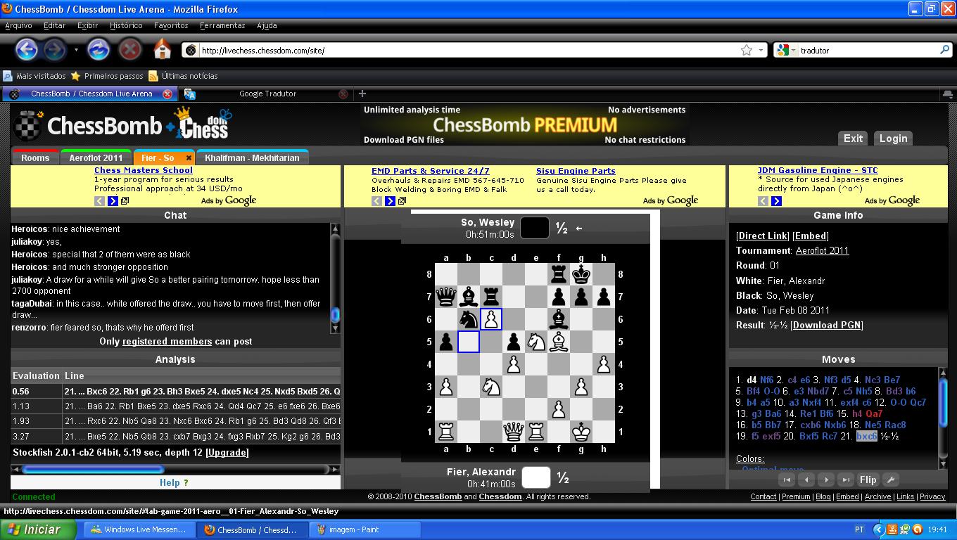
Task: Reload the page with the refresh icon
Action: pyautogui.click(x=98, y=49)
